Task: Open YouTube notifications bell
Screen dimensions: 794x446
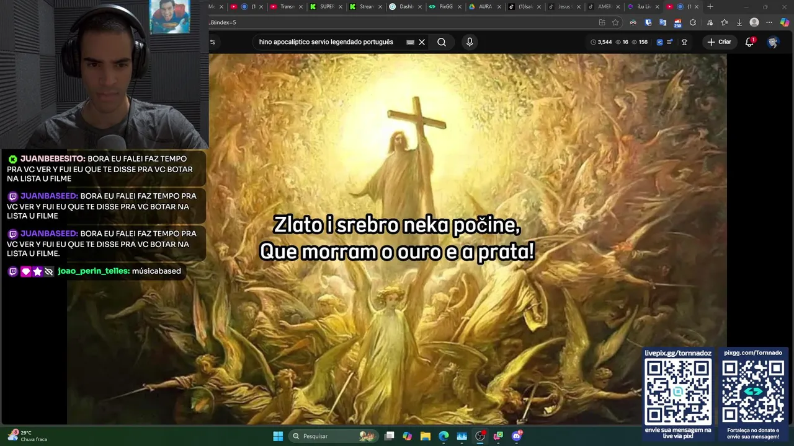Action: coord(749,42)
